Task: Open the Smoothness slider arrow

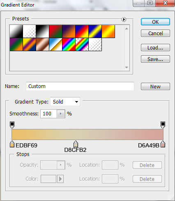Action: tap(61, 114)
